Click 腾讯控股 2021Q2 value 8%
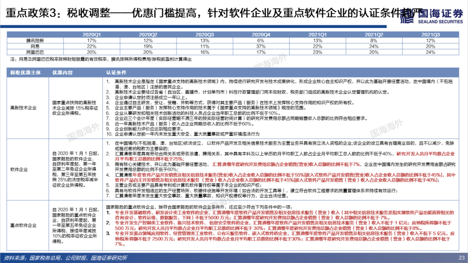This screenshot has width=468, height=263. pos(374,41)
